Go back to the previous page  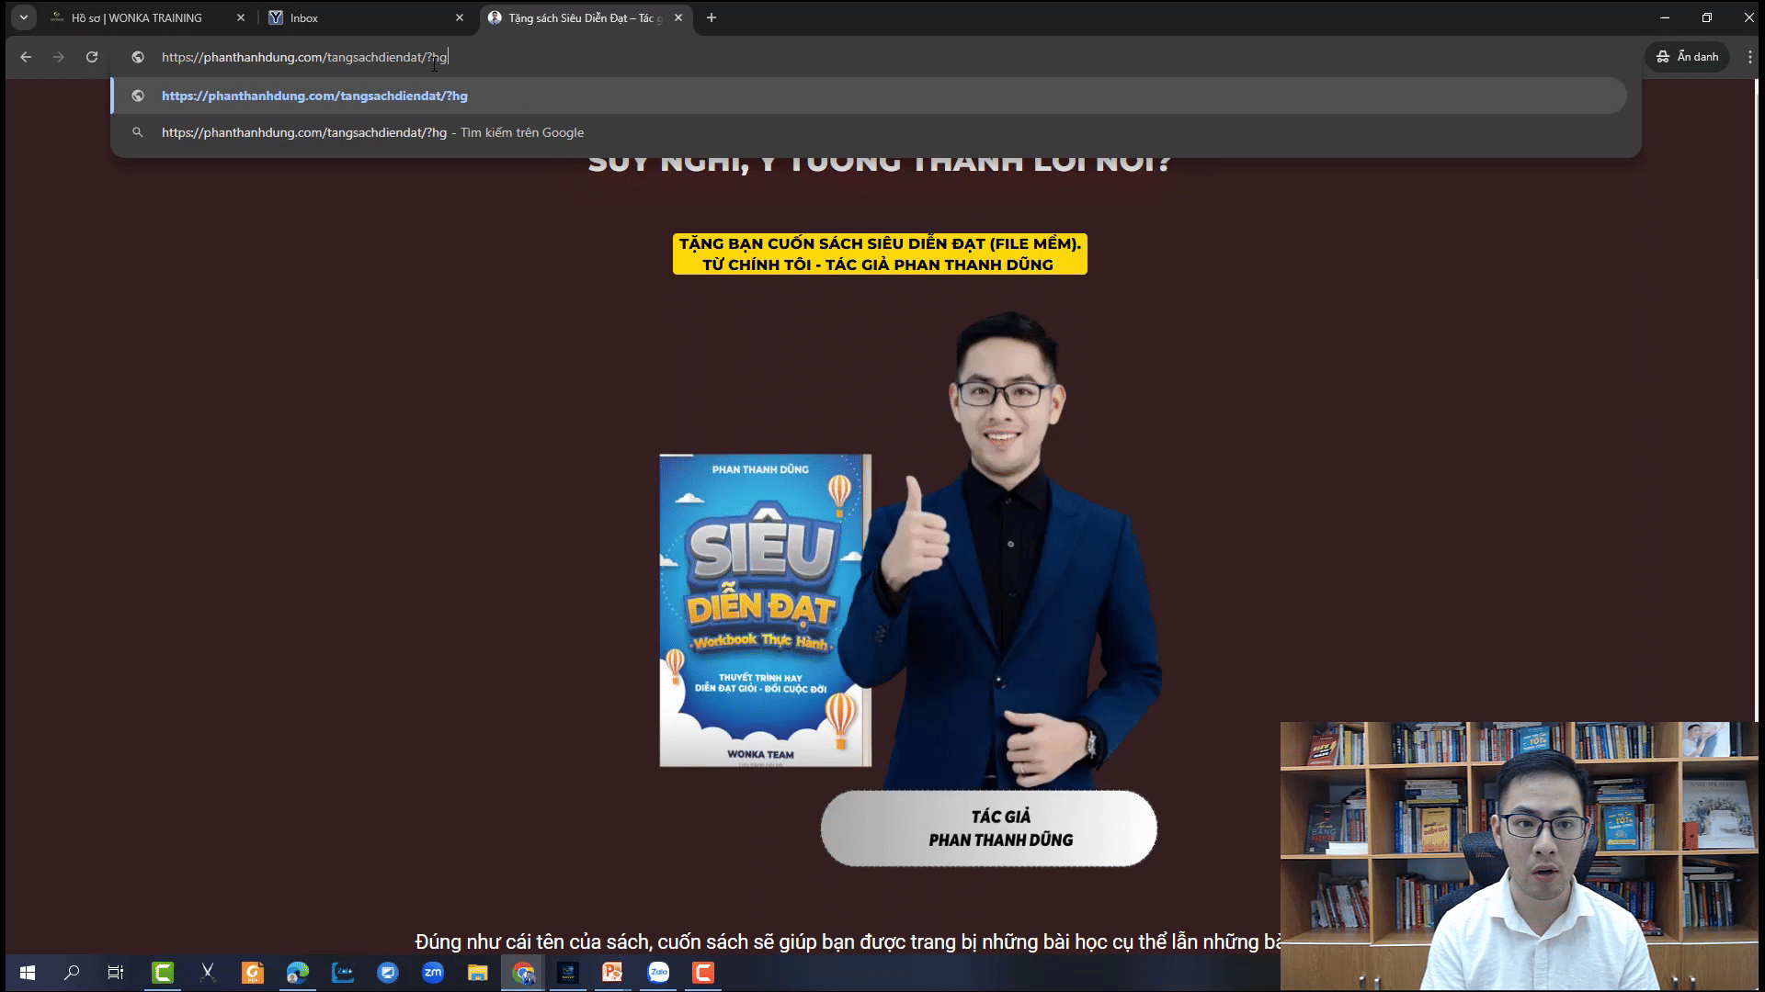coord(26,57)
